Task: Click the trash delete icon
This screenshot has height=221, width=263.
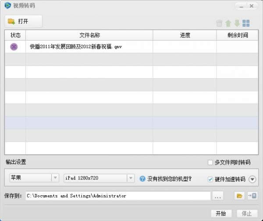Action: click(220, 23)
